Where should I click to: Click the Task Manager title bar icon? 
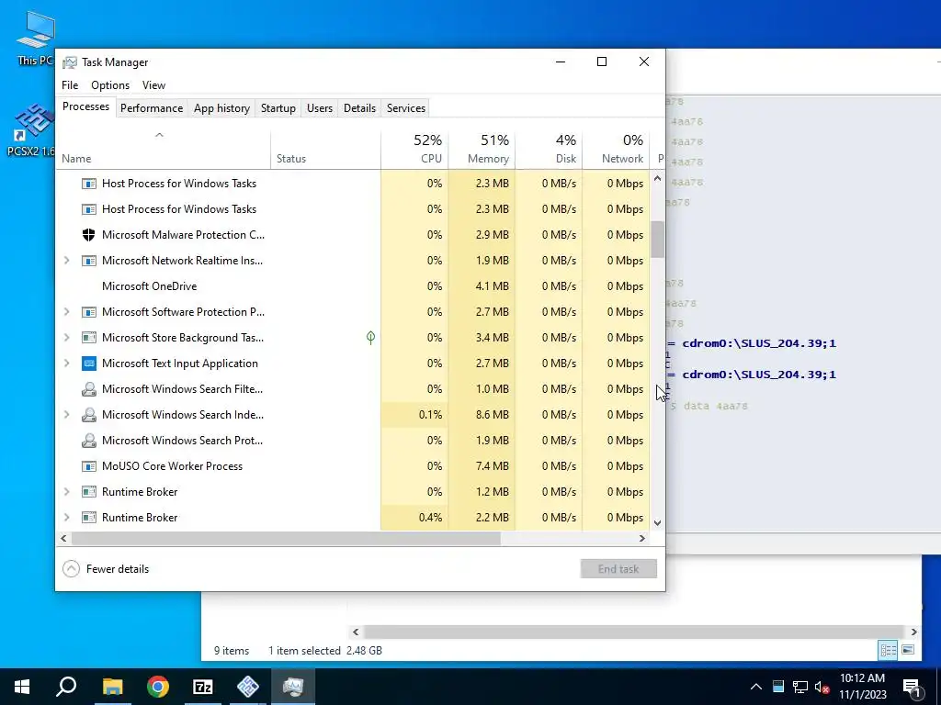(70, 62)
